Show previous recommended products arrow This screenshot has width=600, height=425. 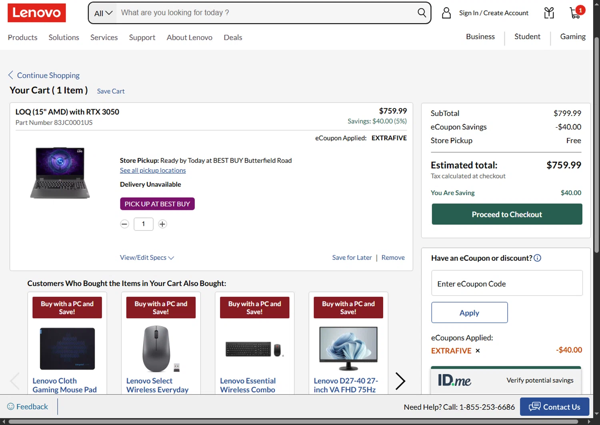[15, 381]
